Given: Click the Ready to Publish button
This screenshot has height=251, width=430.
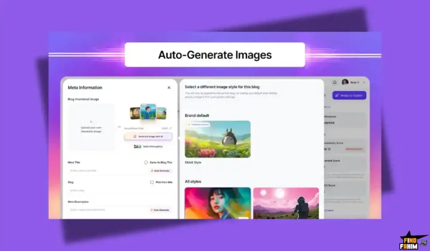Looking at the screenshot, I should point(349,95).
